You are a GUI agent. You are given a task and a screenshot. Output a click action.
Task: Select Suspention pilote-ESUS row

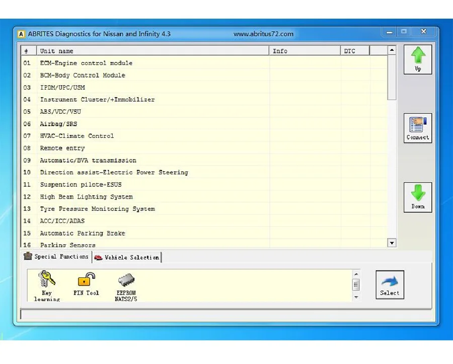pos(204,185)
